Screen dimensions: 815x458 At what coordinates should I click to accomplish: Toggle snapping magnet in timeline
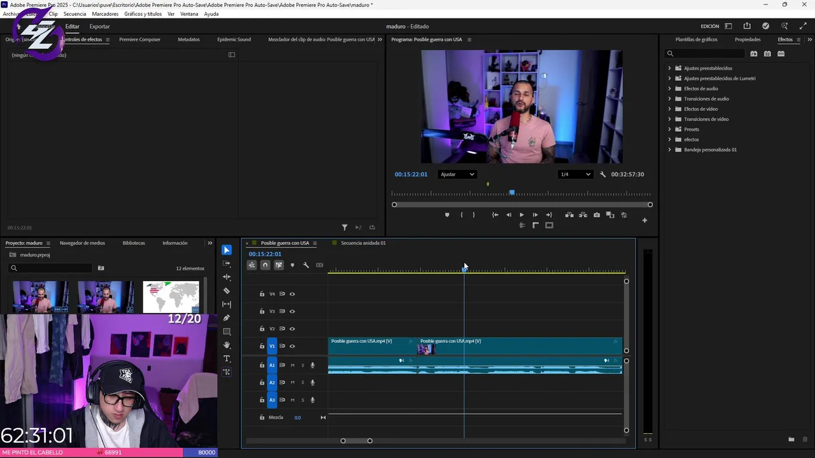pyautogui.click(x=266, y=265)
